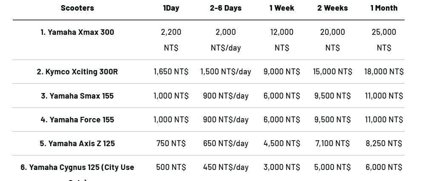This screenshot has width=425, height=181.
Task: Click the 25,000 NT$ monthly Xmax price
Action: coord(384,40)
